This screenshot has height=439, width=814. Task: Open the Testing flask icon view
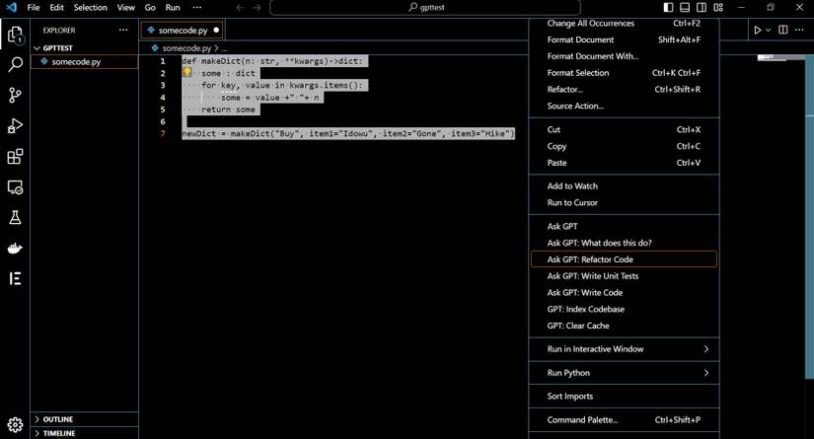point(15,217)
